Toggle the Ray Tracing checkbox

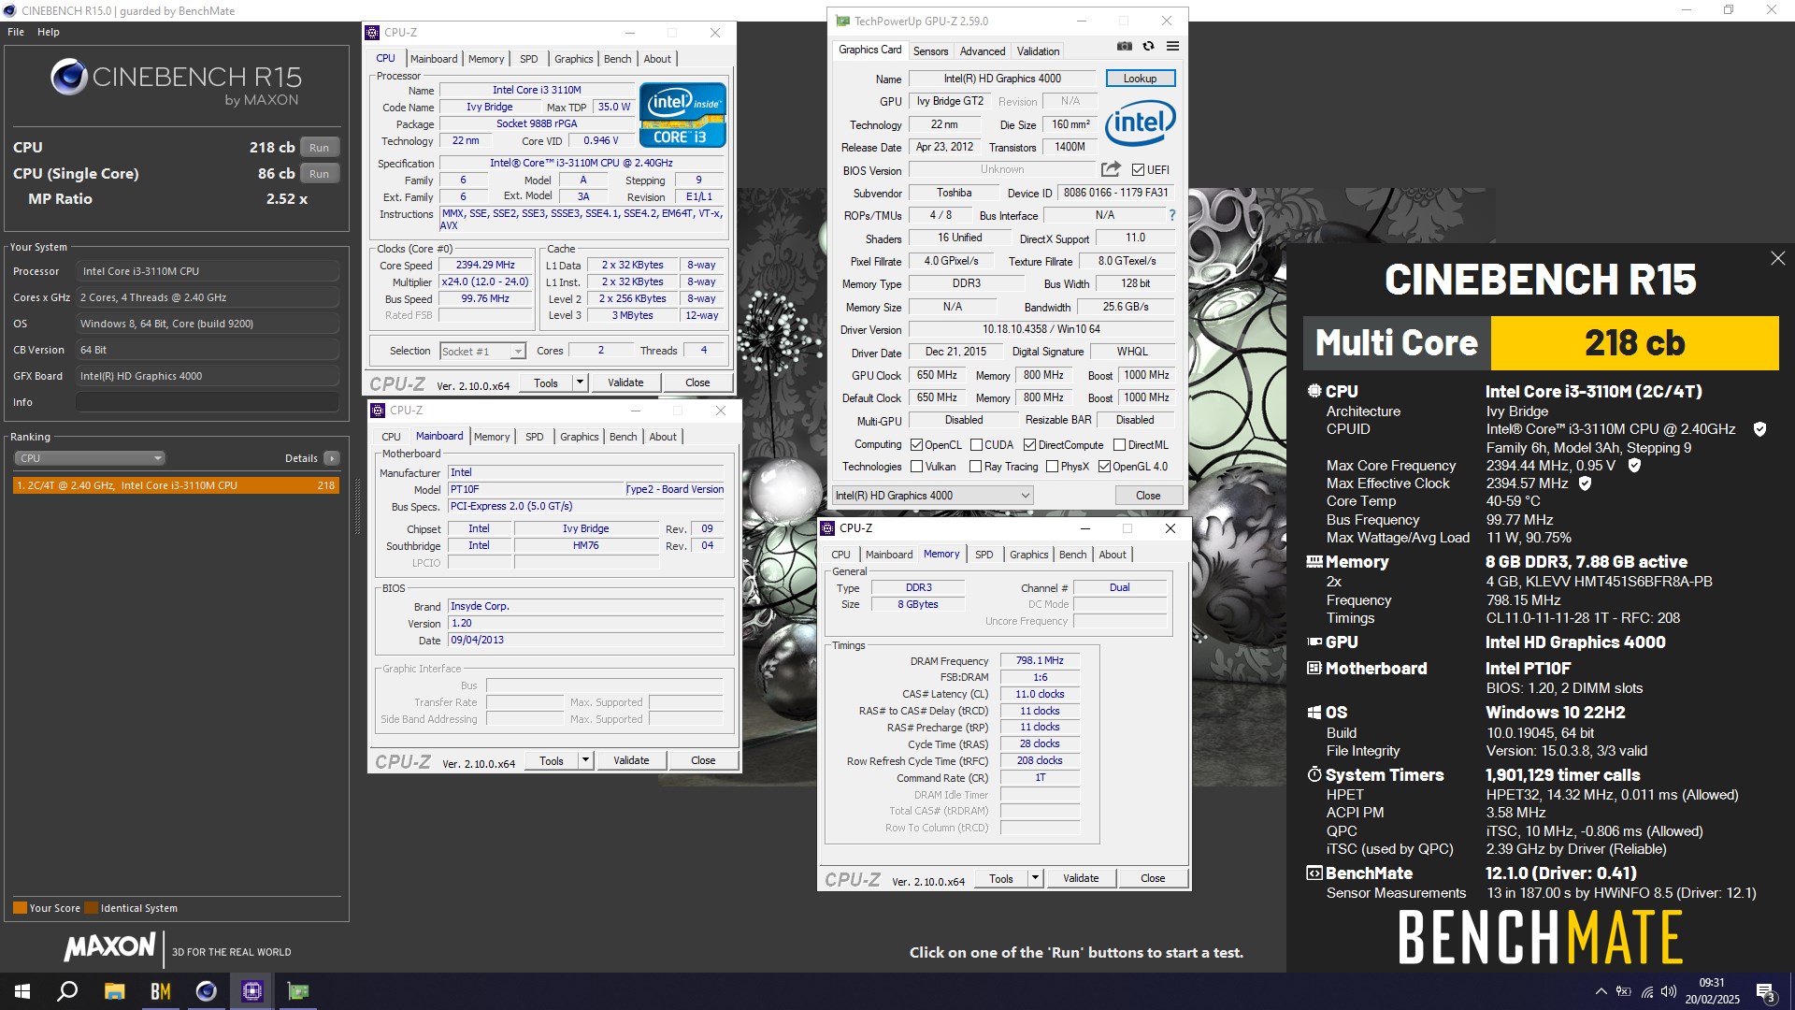pos(975,467)
